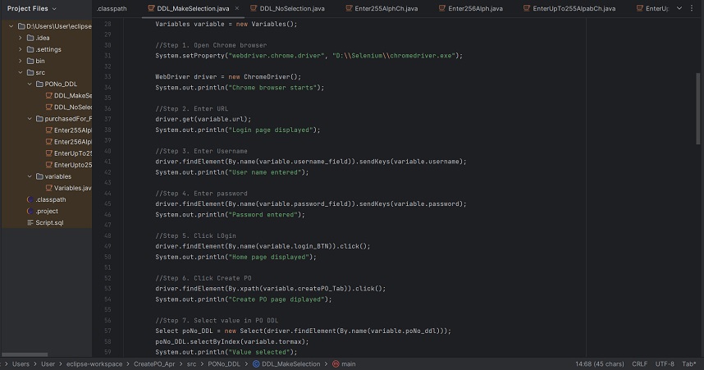Click the '//Step 7. Select value in PO DDL' comment
This screenshot has height=370, width=704.
coord(217,321)
